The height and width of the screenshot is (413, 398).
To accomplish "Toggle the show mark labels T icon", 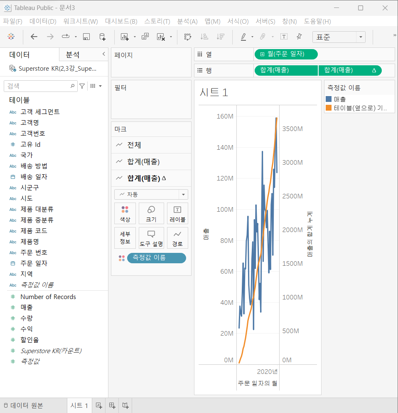I will click(x=284, y=37).
